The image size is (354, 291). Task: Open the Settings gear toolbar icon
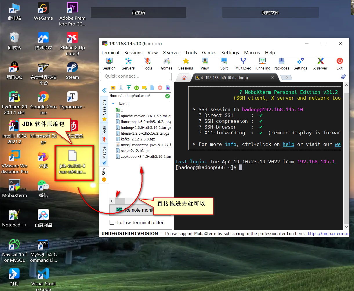pyautogui.click(x=300, y=64)
